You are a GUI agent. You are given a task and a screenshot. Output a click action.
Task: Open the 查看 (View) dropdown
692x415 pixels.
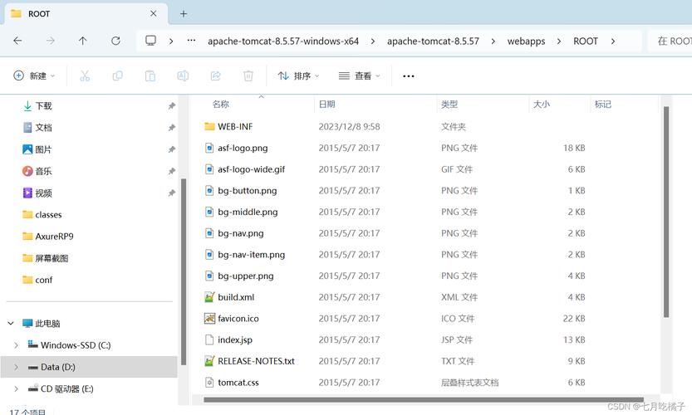coord(359,76)
